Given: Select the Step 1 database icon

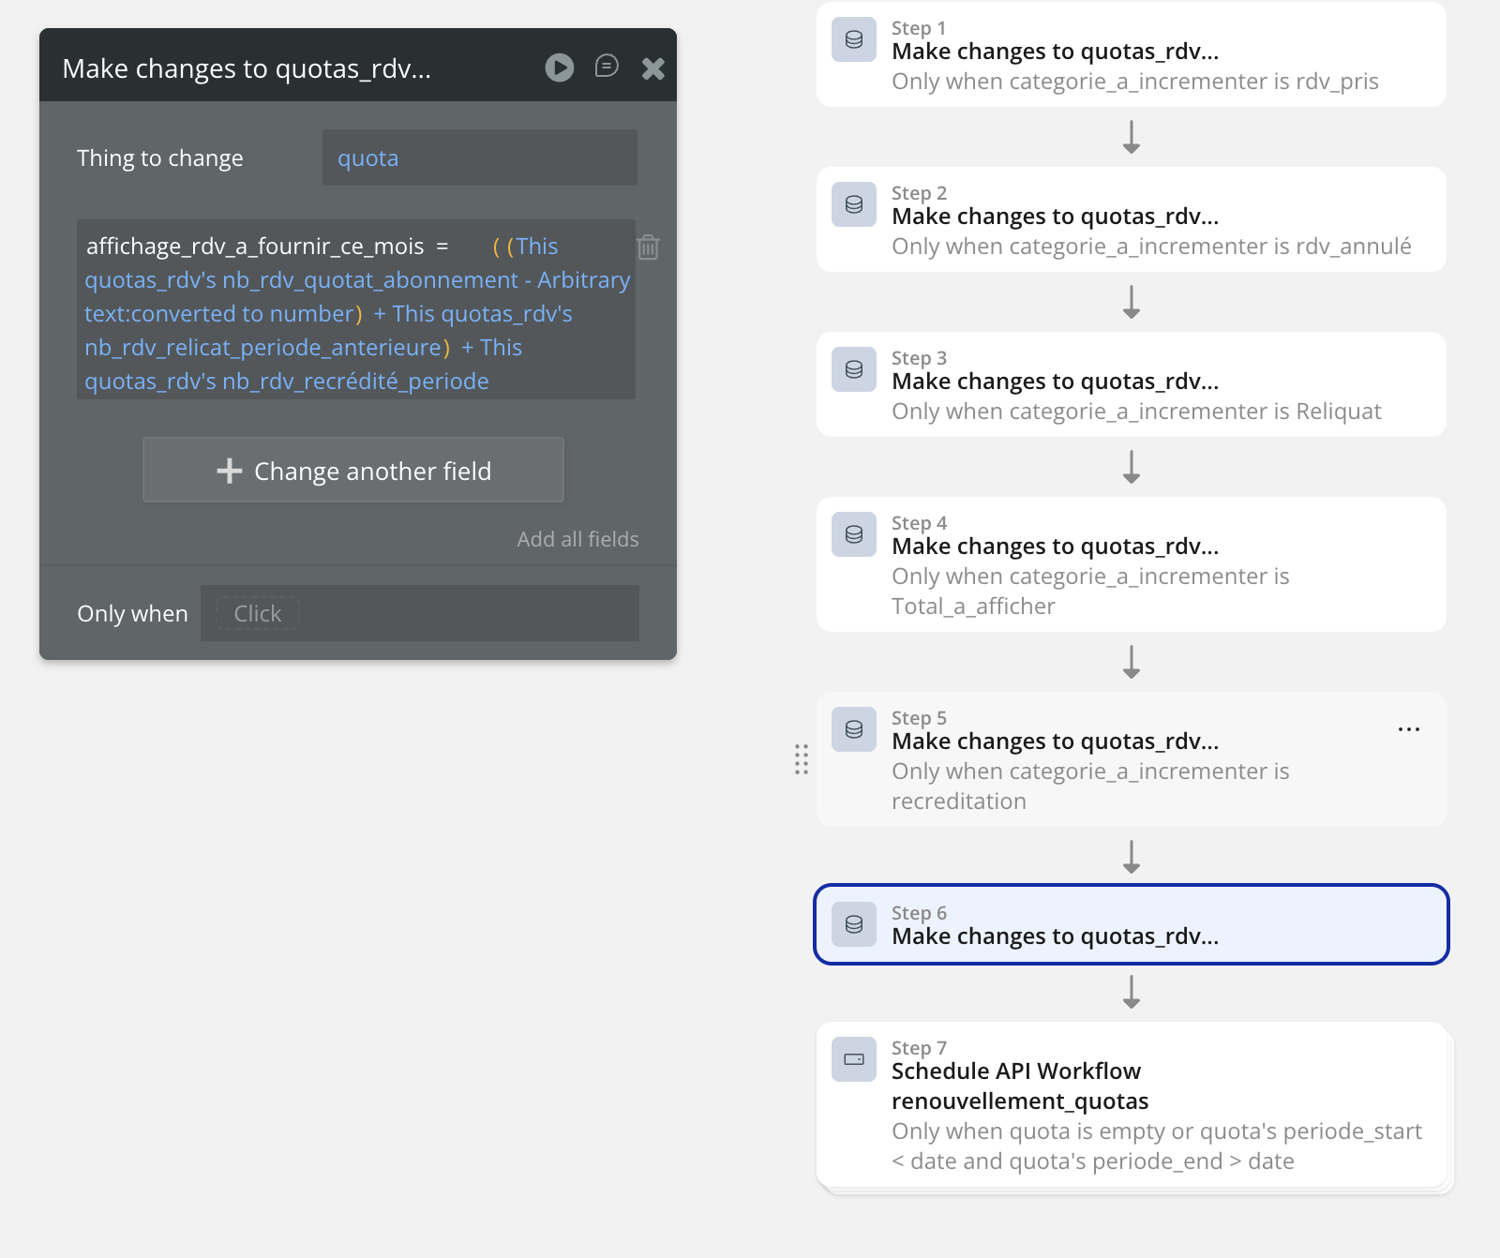Looking at the screenshot, I should point(854,39).
